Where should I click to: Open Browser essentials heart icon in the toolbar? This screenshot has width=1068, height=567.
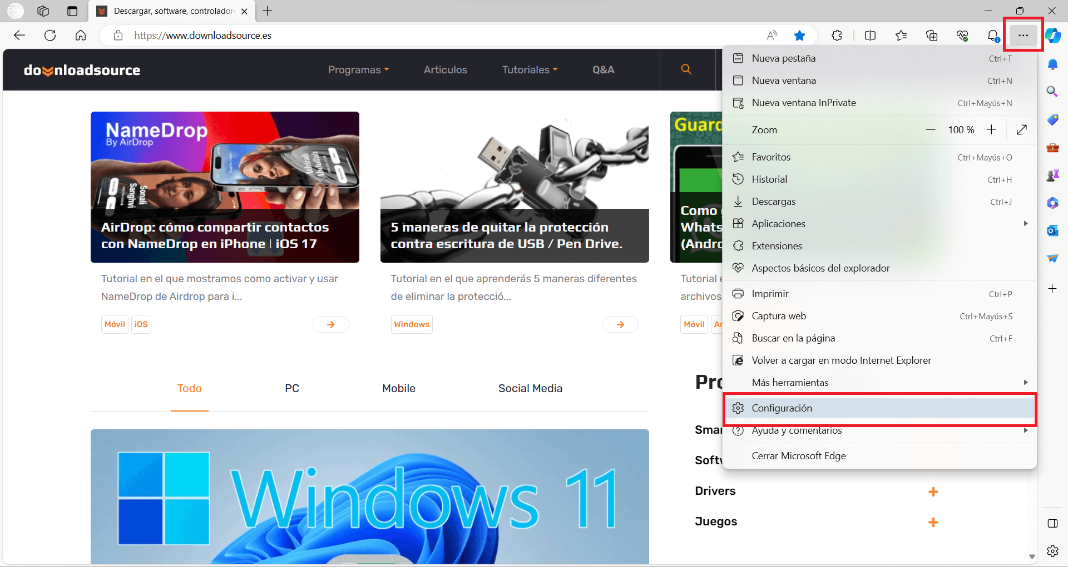point(962,36)
